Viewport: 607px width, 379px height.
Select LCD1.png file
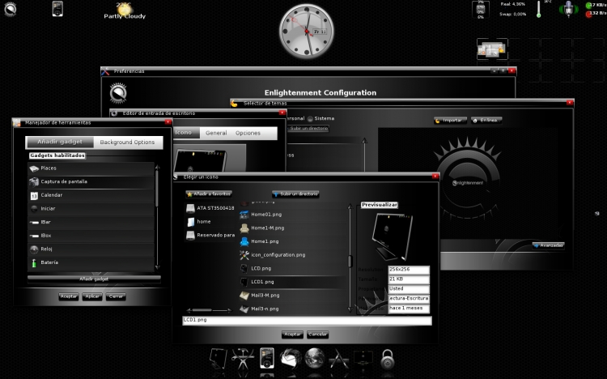[x=292, y=282]
